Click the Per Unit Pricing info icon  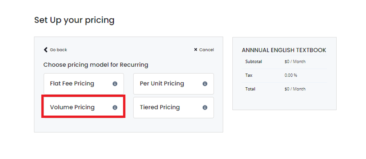pyautogui.click(x=205, y=84)
